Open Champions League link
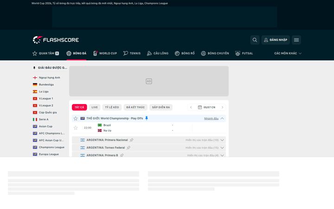Screen dimensions: 334x209 51,147
